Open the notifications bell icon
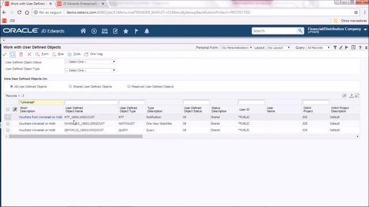369x207 pixels. (147, 31)
